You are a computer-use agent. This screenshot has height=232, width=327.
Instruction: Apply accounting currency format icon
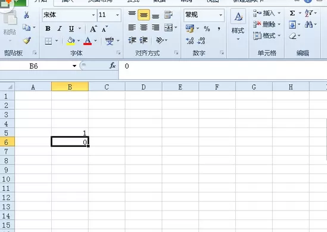click(x=190, y=29)
